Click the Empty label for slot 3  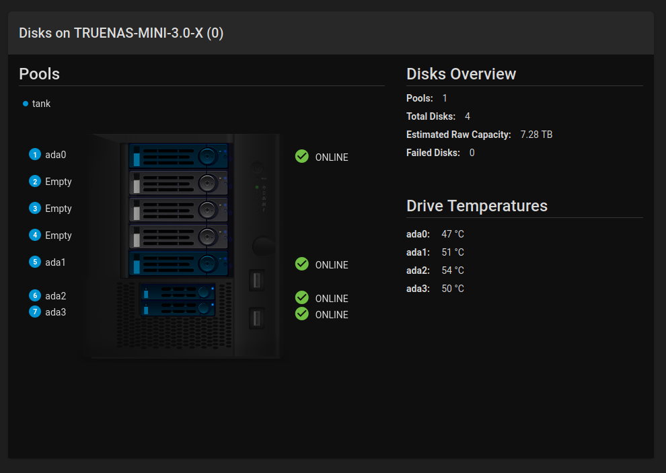click(59, 209)
